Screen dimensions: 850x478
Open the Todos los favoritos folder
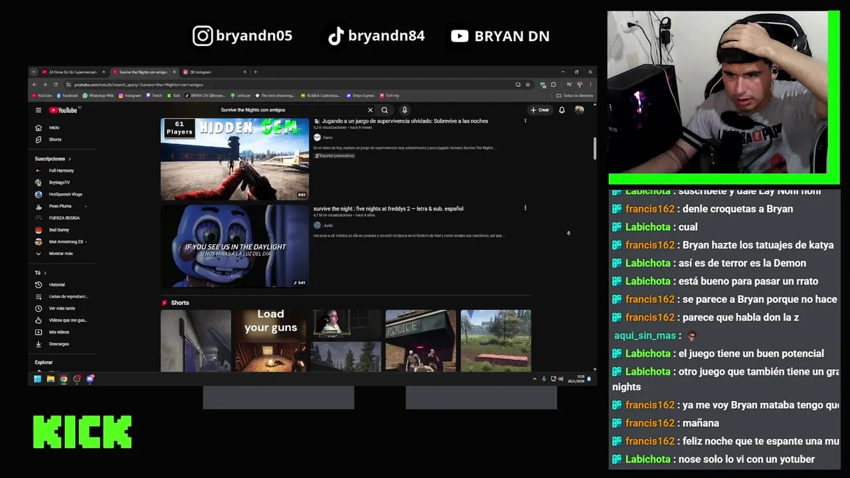(x=576, y=96)
